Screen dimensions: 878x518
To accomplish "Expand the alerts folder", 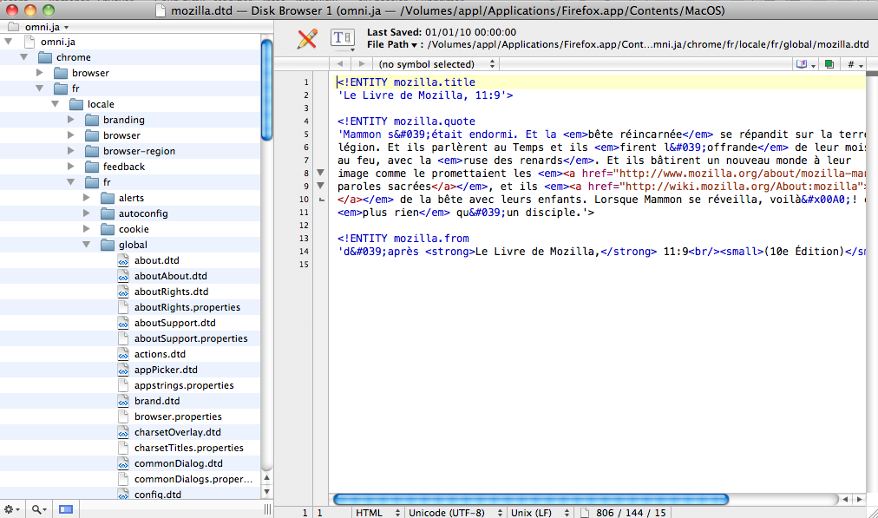I will pos(87,198).
